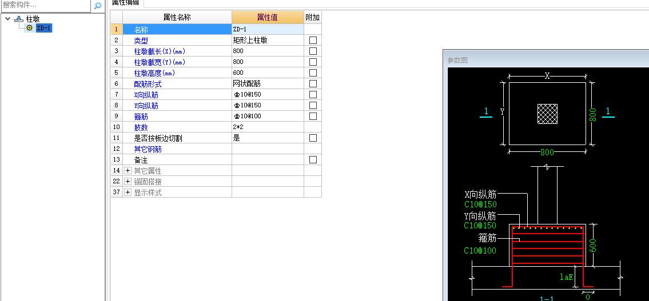Click C10@150 under Y向纵筋 in diagram
Screen dimensions: 649x301
pyautogui.click(x=480, y=226)
